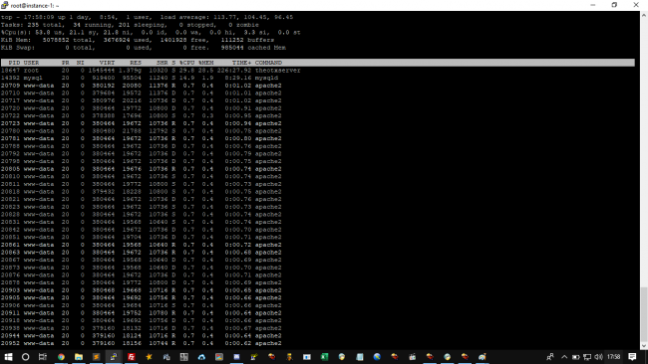Click the terminal scrollbar thumb
This screenshot has width=648, height=364.
click(643, 313)
